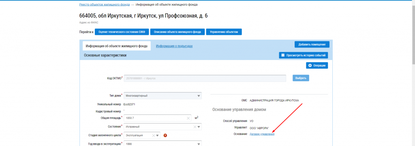Click the Код ОКТМО field
This screenshot has width=415, height=146.
click(x=205, y=78)
